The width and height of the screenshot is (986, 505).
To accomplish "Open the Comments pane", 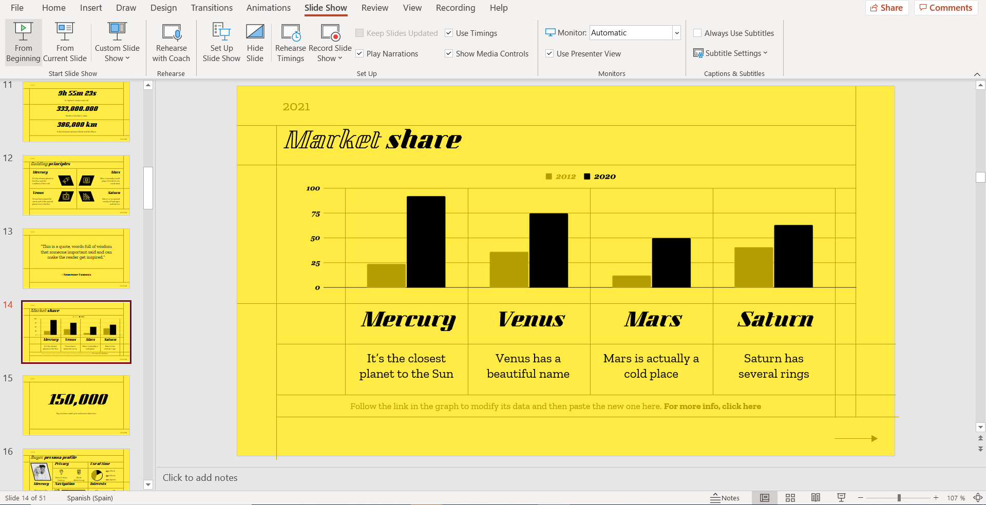I will (945, 8).
